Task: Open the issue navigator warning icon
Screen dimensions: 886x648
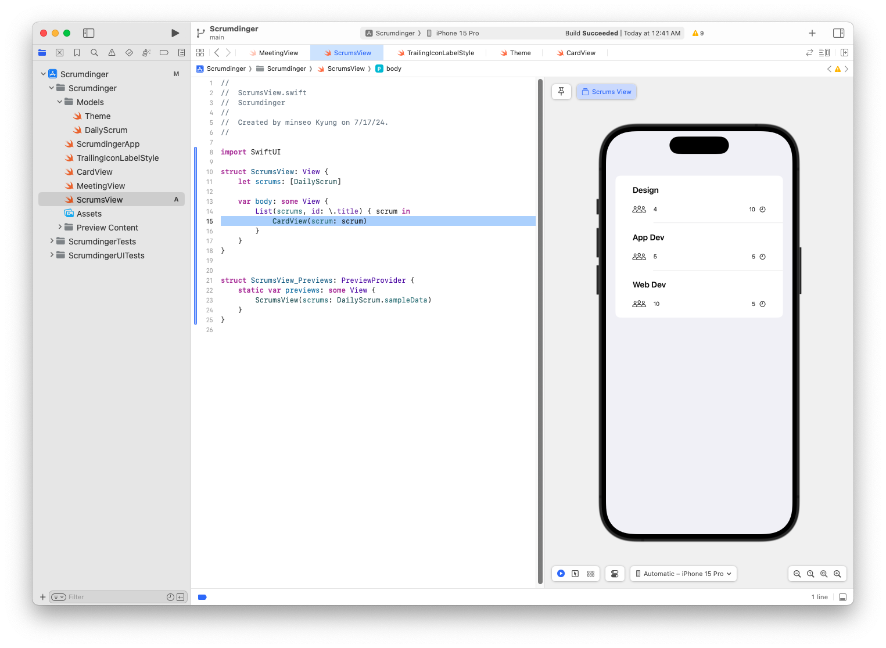Action: click(112, 53)
